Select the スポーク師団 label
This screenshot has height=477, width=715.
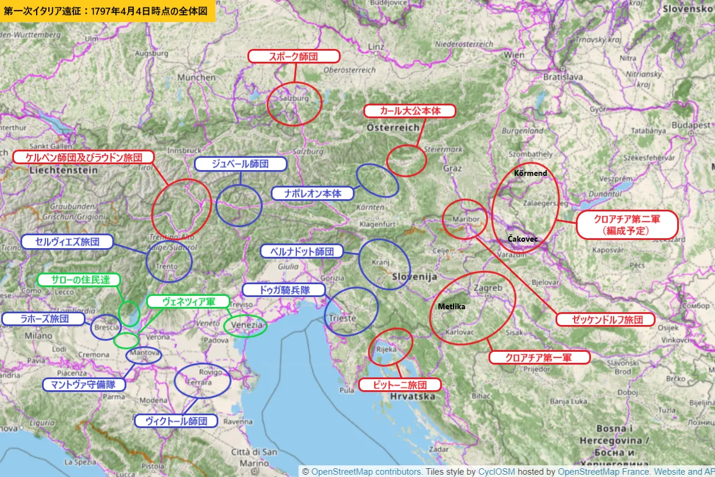click(294, 56)
